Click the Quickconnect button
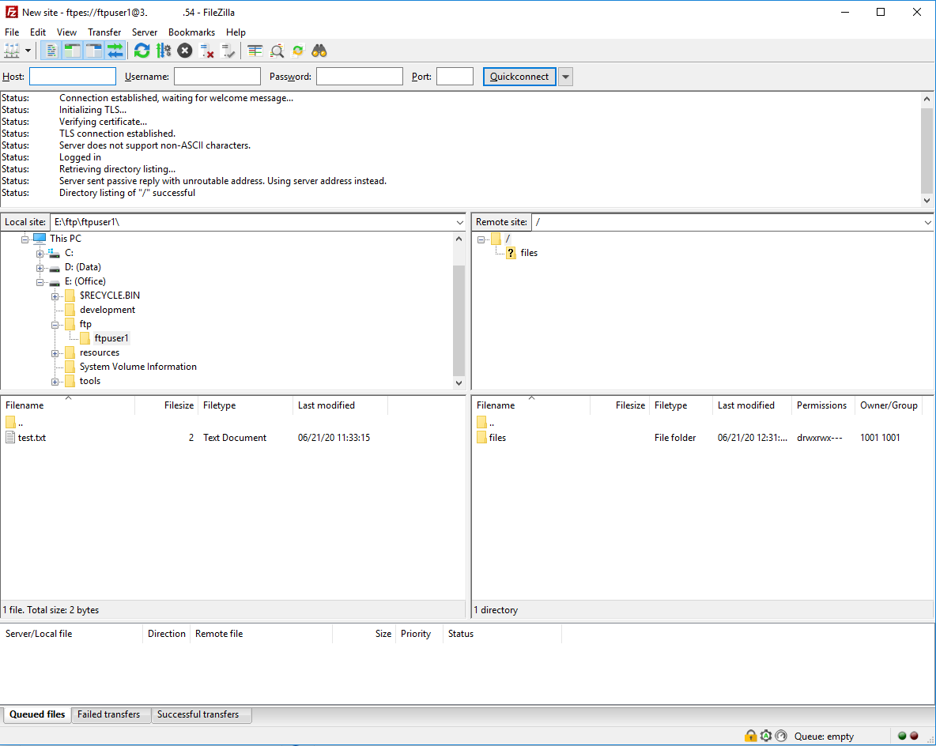 point(519,77)
